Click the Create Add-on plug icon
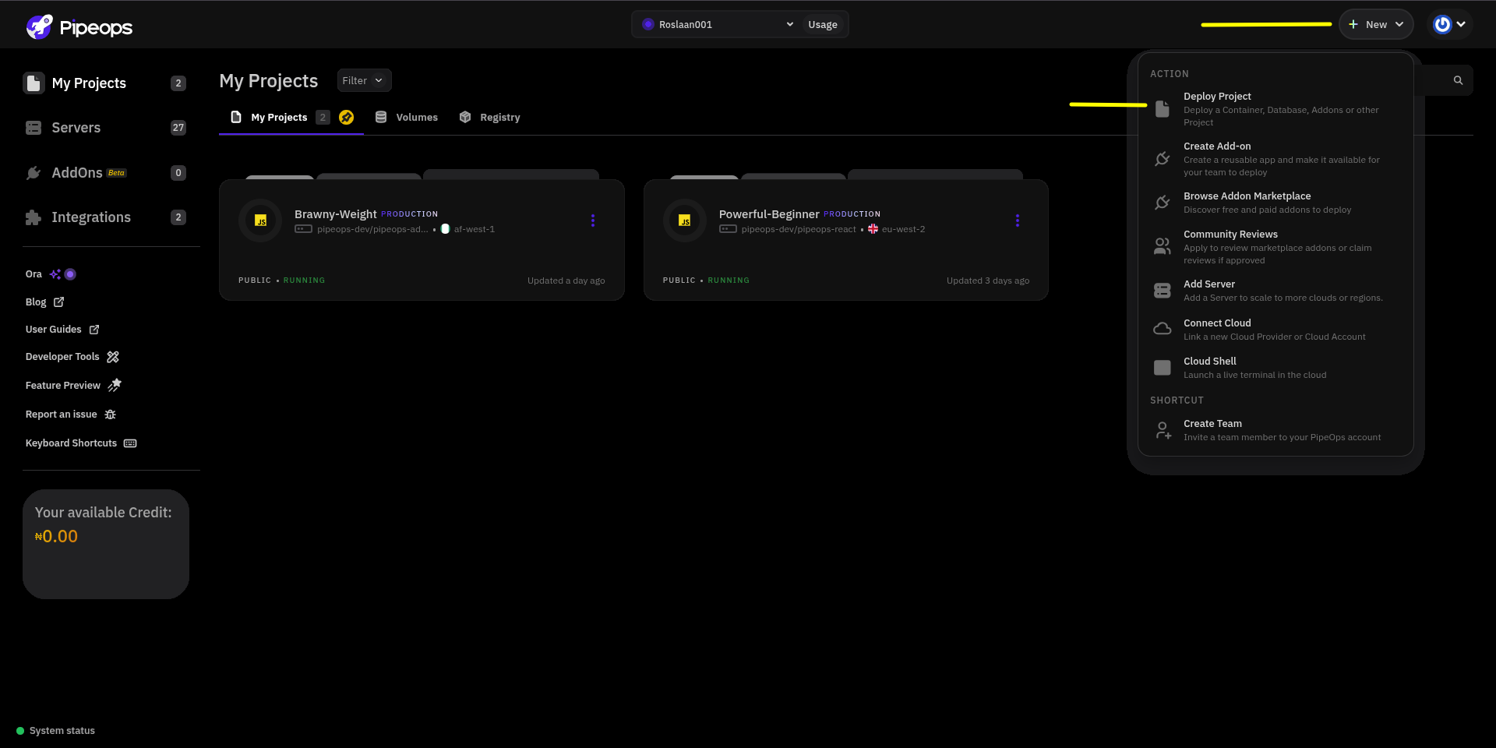This screenshot has height=748, width=1496. tap(1163, 159)
